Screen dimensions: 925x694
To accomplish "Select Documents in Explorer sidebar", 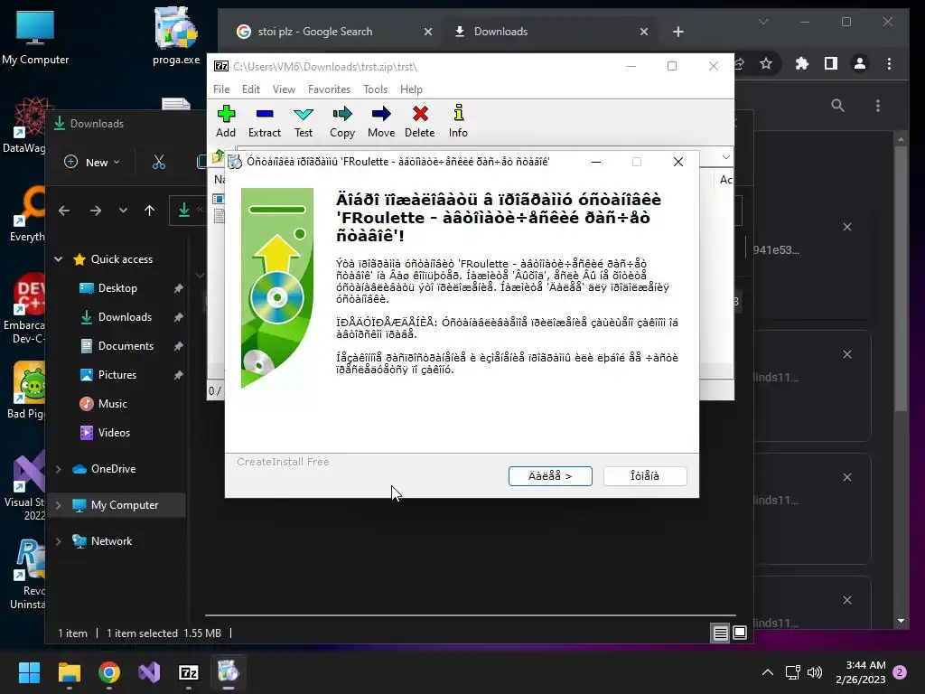I will pos(126,346).
